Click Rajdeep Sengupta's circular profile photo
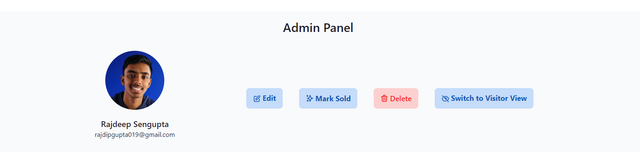 135,80
